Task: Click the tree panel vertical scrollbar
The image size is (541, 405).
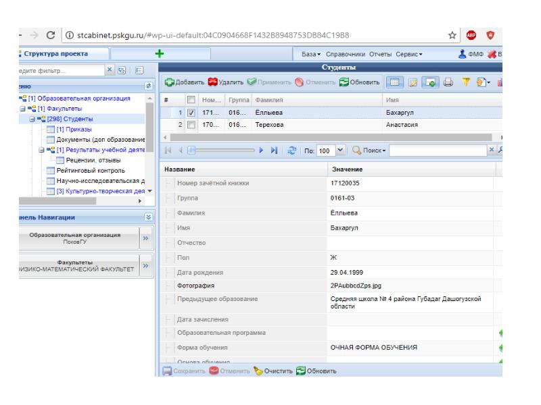Action: [x=149, y=128]
